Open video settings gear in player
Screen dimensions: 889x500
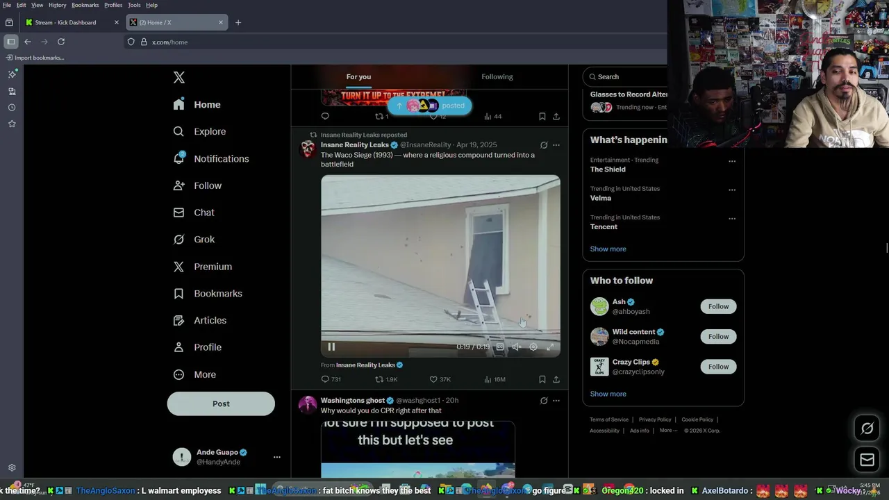pos(533,347)
